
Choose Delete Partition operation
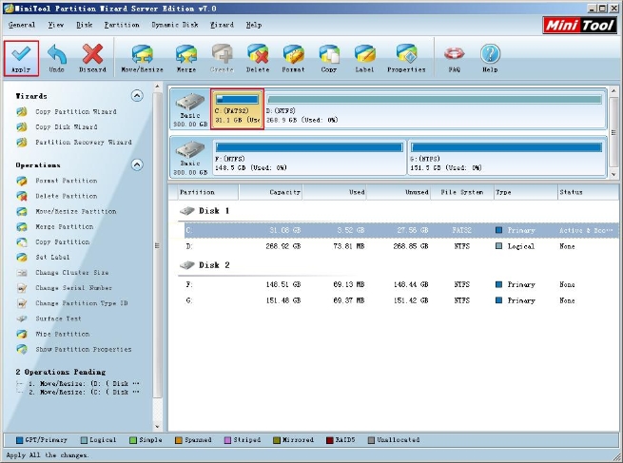(66, 196)
